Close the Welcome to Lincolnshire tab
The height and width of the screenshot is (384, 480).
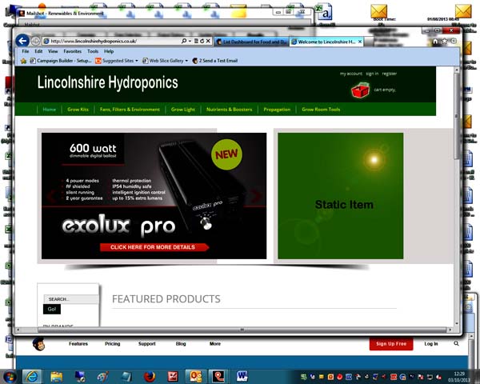click(360, 42)
